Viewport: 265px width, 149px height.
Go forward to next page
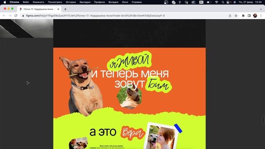(x=10, y=16)
